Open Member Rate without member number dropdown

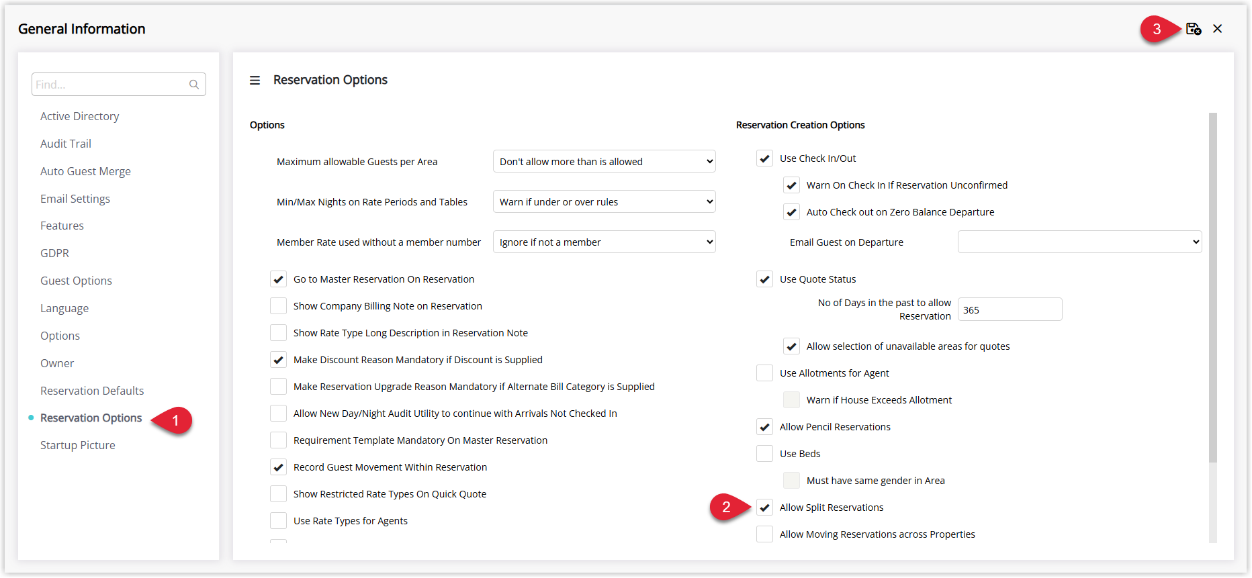[605, 242]
